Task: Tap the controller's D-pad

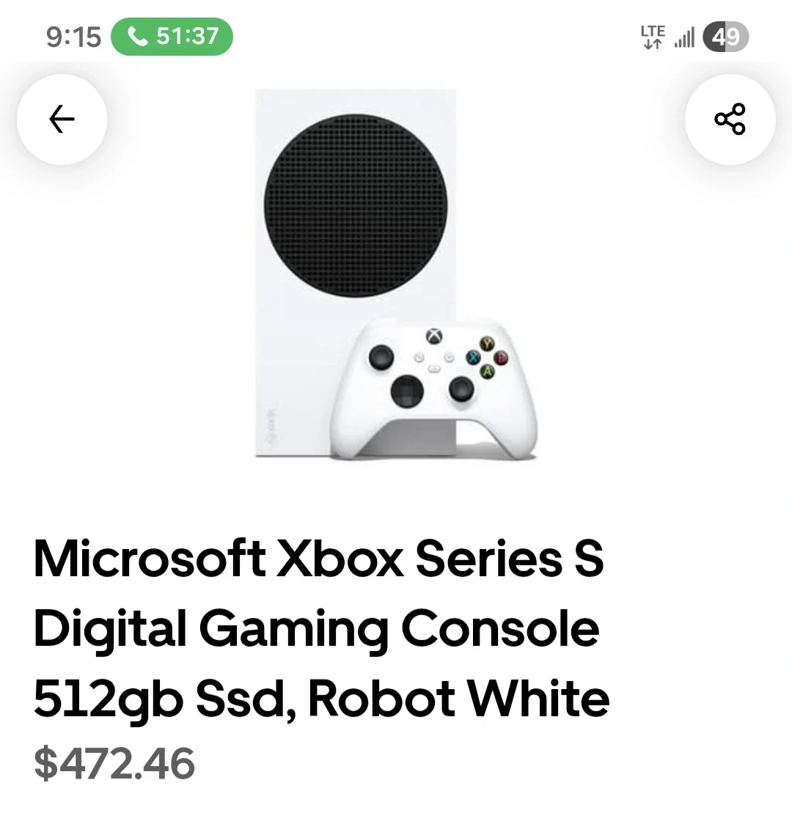Action: tap(407, 391)
